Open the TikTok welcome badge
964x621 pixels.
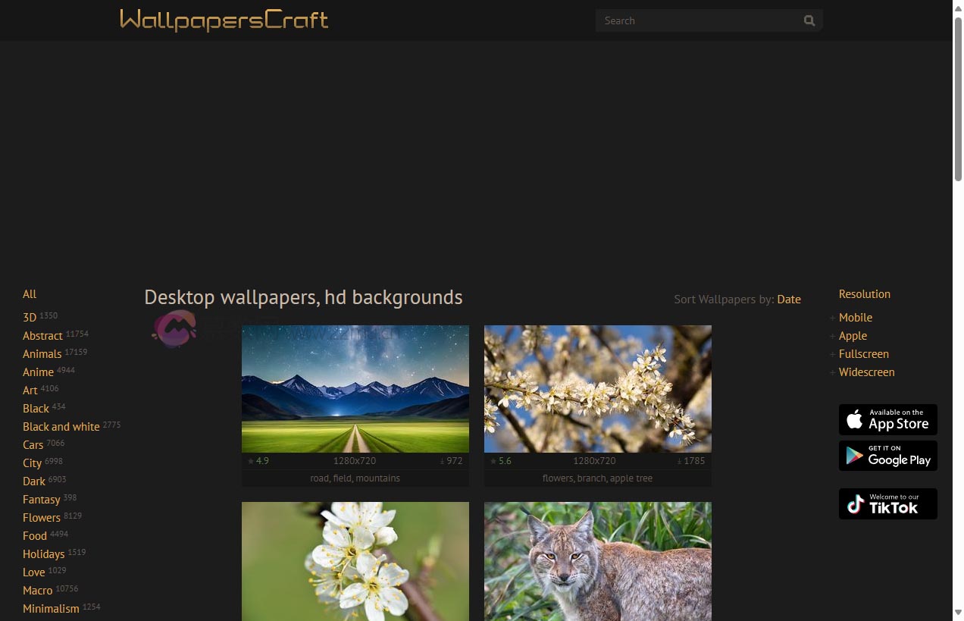click(887, 503)
